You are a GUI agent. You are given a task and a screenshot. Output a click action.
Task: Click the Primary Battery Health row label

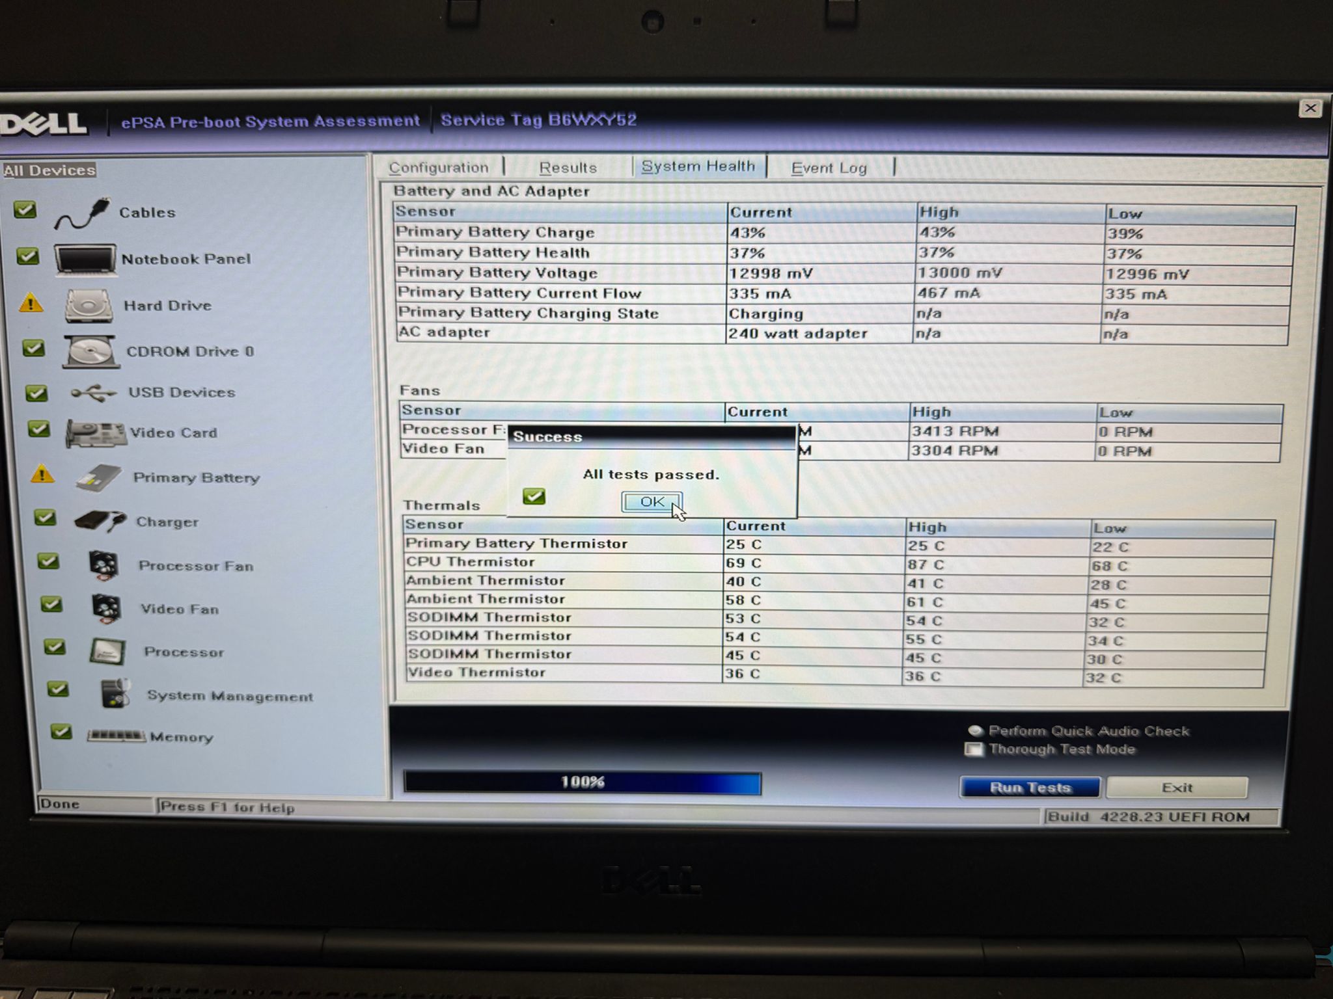tap(493, 252)
